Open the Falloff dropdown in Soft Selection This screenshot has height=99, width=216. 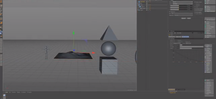[177, 43]
